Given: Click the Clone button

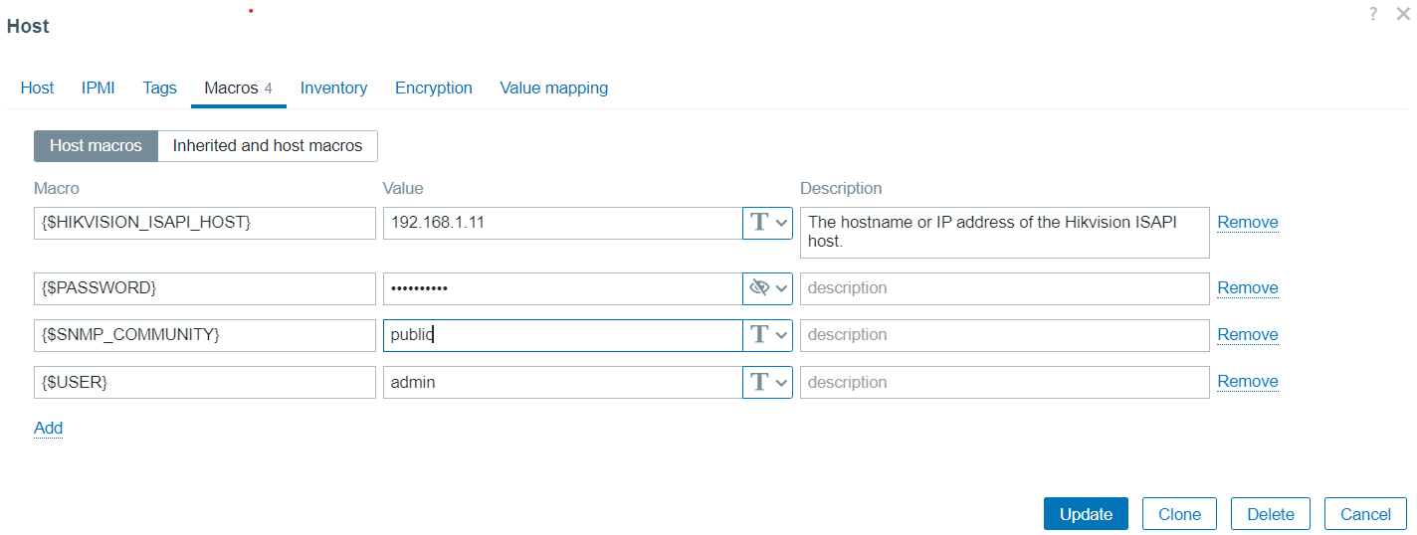Looking at the screenshot, I should click(x=1179, y=514).
